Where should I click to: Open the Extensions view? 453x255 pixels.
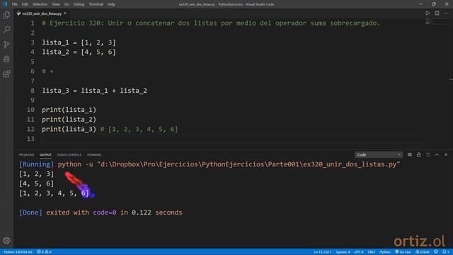point(6,74)
